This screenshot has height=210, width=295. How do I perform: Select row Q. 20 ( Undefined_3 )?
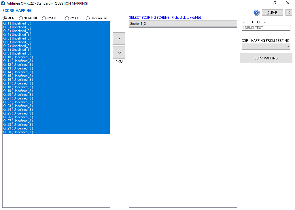[56, 95]
